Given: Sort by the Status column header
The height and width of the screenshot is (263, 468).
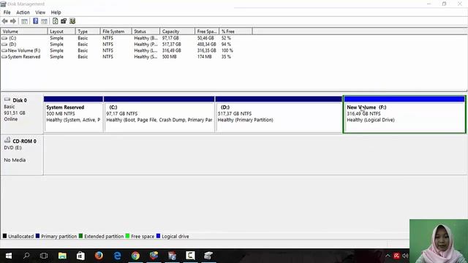Looking at the screenshot, I should pos(146,31).
